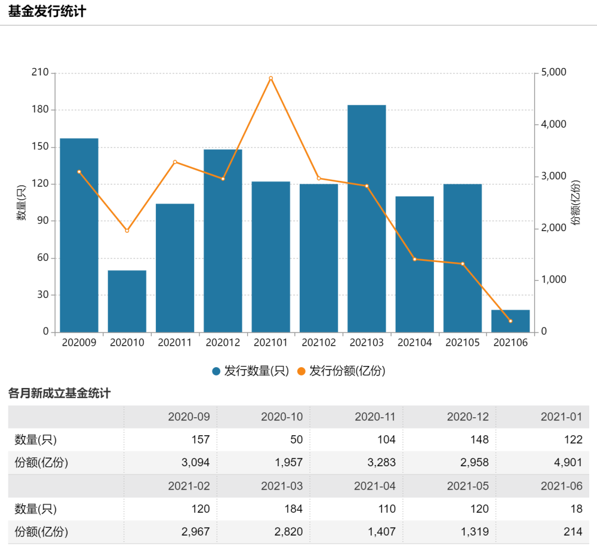Viewport: 597px width, 551px height.
Task: Click the line point at 202010
Action: [x=127, y=231]
